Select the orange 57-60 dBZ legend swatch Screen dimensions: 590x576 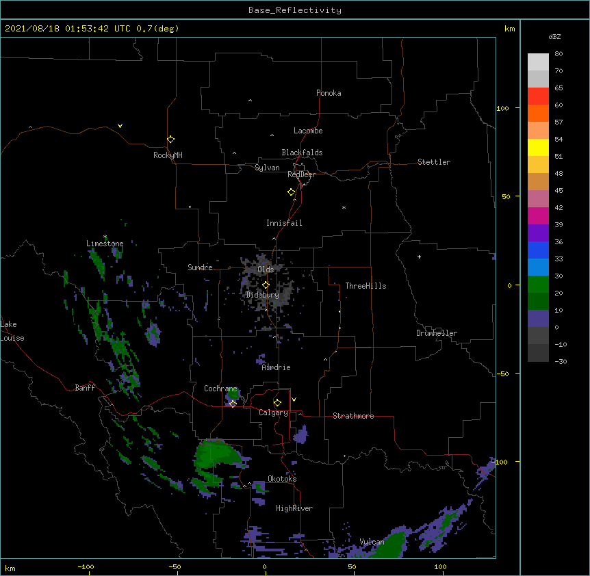[538, 113]
